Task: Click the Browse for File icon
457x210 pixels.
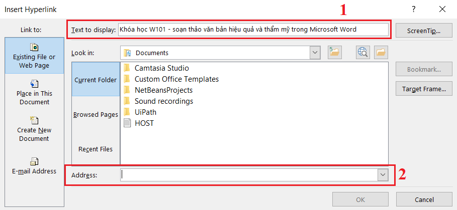Action: [381, 52]
